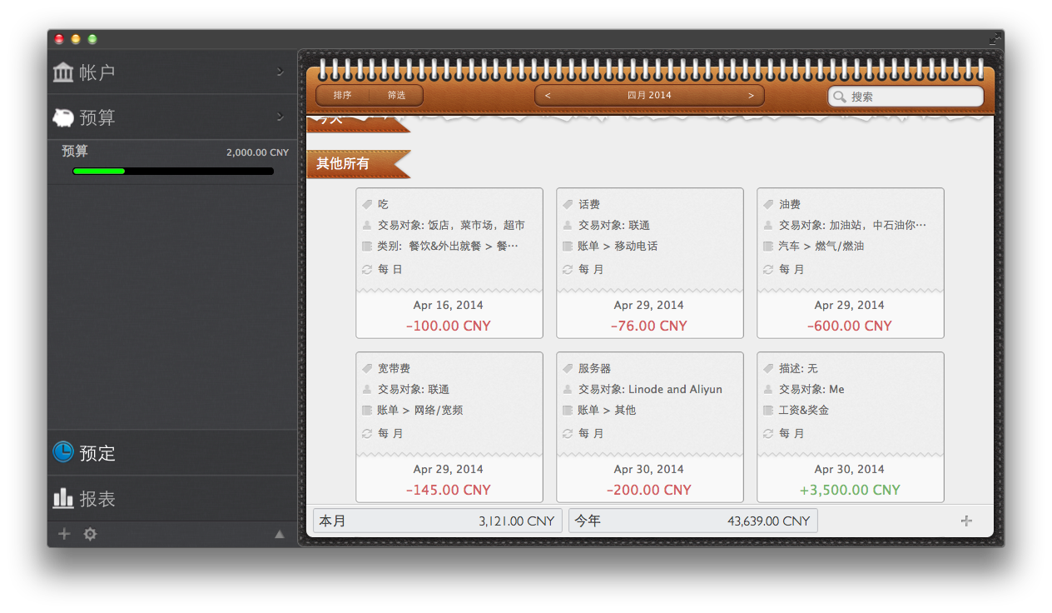
Task: Click the 预算 piggy bank icon
Action: [62, 117]
